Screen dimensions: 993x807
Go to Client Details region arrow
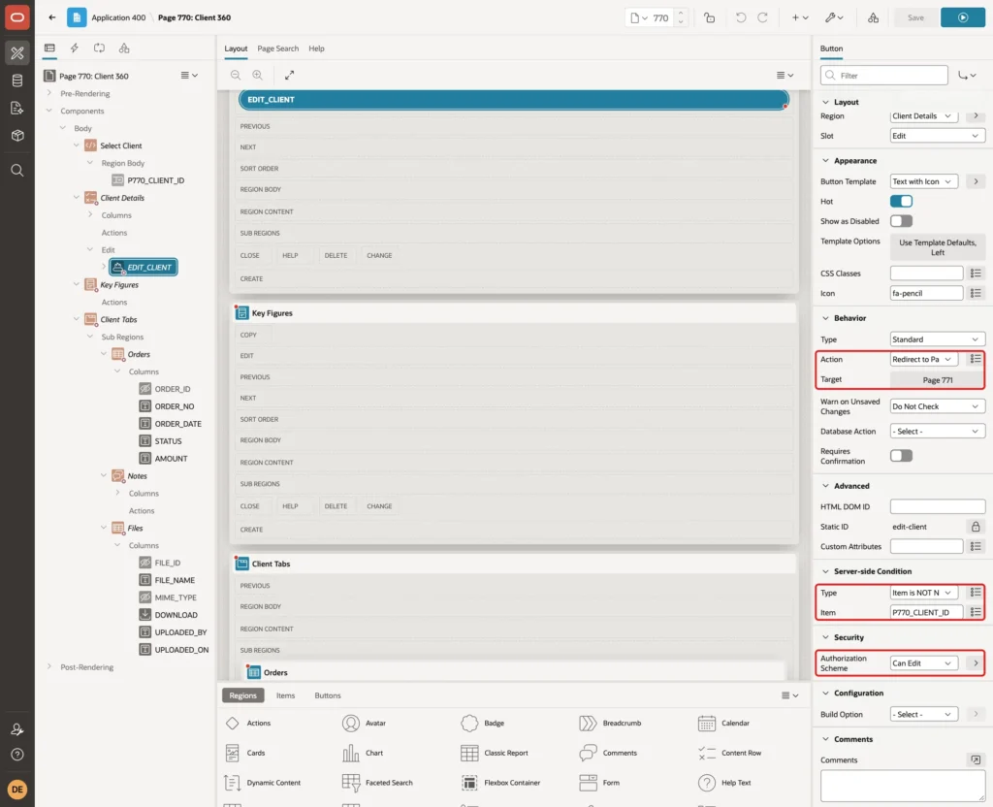976,116
